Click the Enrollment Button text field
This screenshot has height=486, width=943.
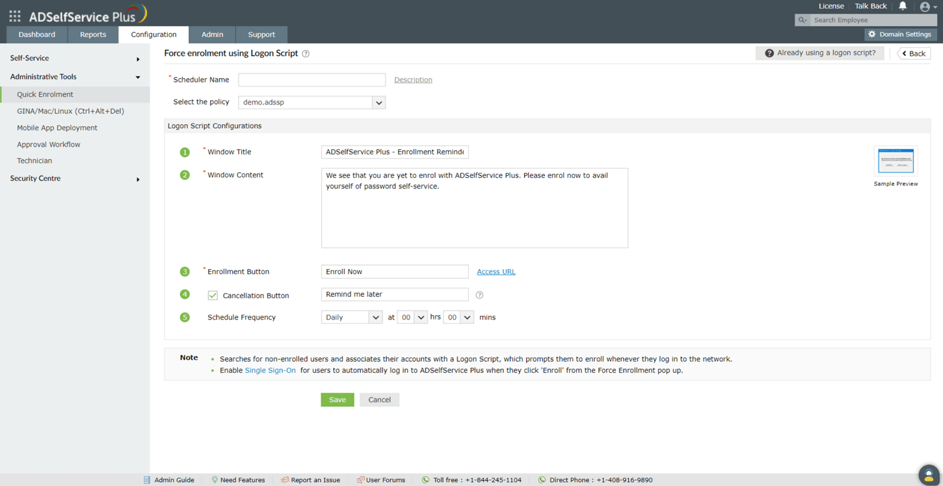(395, 272)
